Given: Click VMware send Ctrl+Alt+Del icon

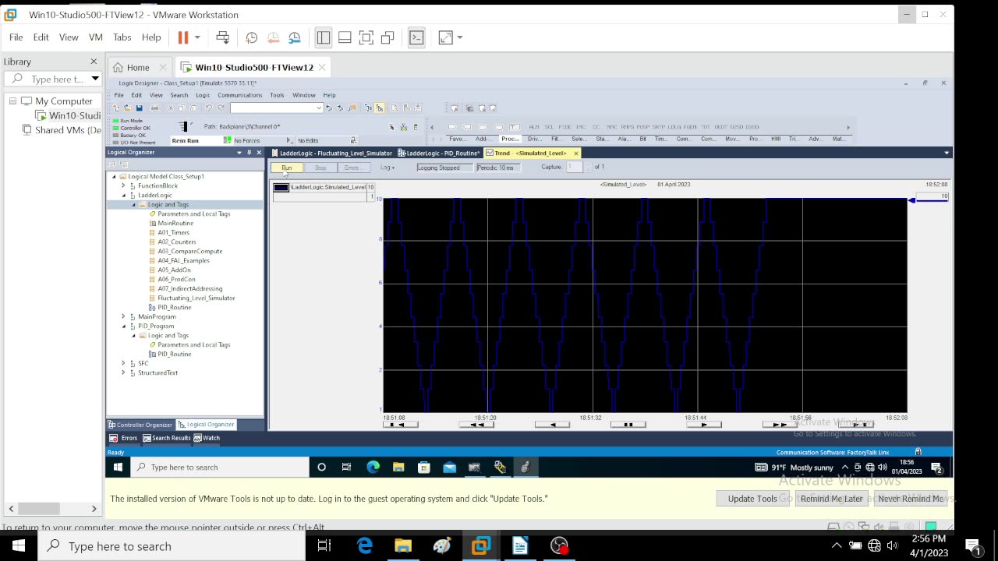Looking at the screenshot, I should click(222, 37).
